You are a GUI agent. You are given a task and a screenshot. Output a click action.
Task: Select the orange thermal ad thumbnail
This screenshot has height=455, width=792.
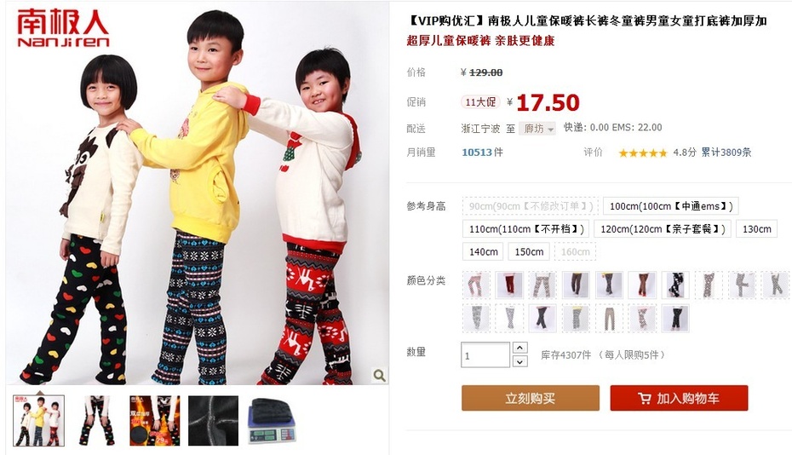point(154,421)
